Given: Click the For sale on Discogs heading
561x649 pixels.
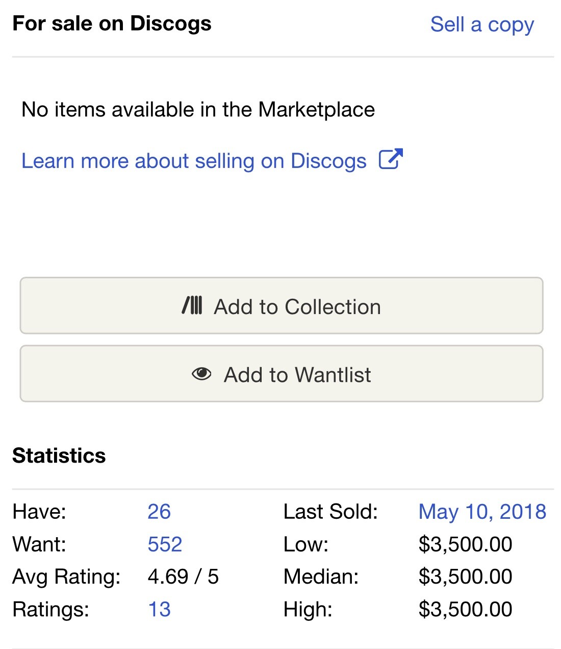Looking at the screenshot, I should pyautogui.click(x=112, y=24).
